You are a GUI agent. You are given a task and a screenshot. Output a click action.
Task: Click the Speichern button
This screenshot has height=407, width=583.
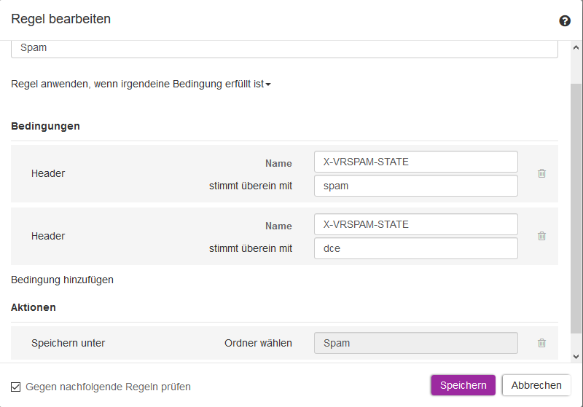pyautogui.click(x=463, y=385)
